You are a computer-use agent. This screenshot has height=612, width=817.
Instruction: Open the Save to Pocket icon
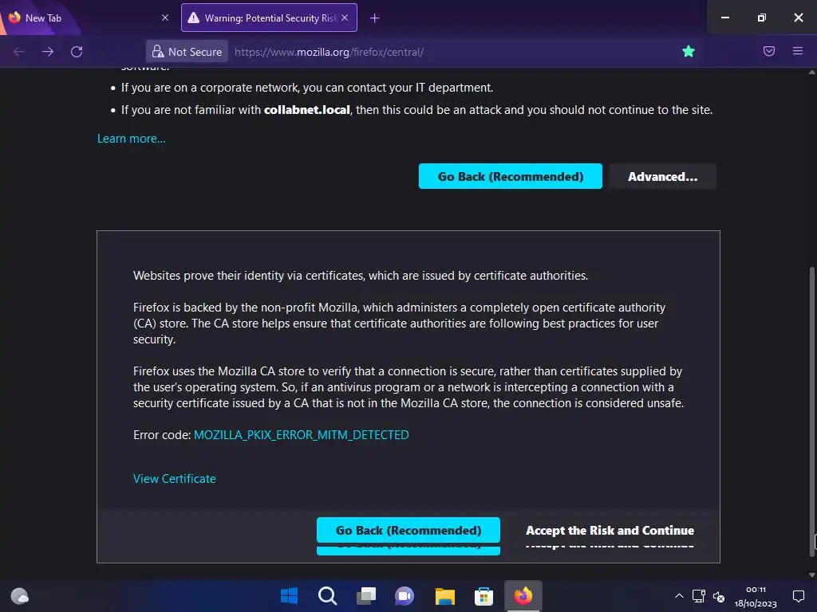point(769,51)
